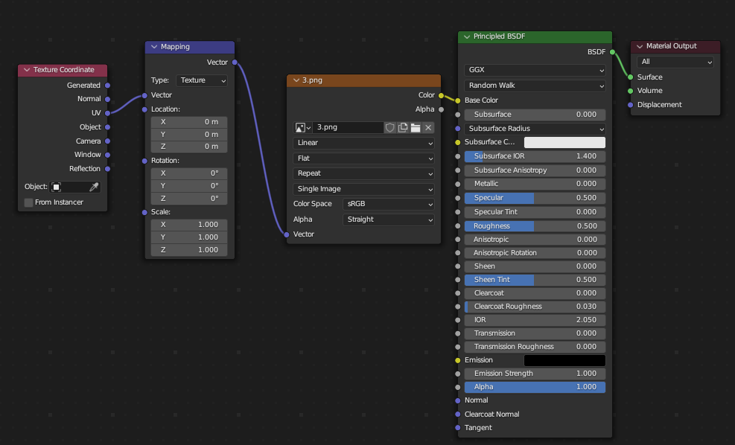Click the Reflection output socket
The image size is (735, 445).
coord(108,169)
